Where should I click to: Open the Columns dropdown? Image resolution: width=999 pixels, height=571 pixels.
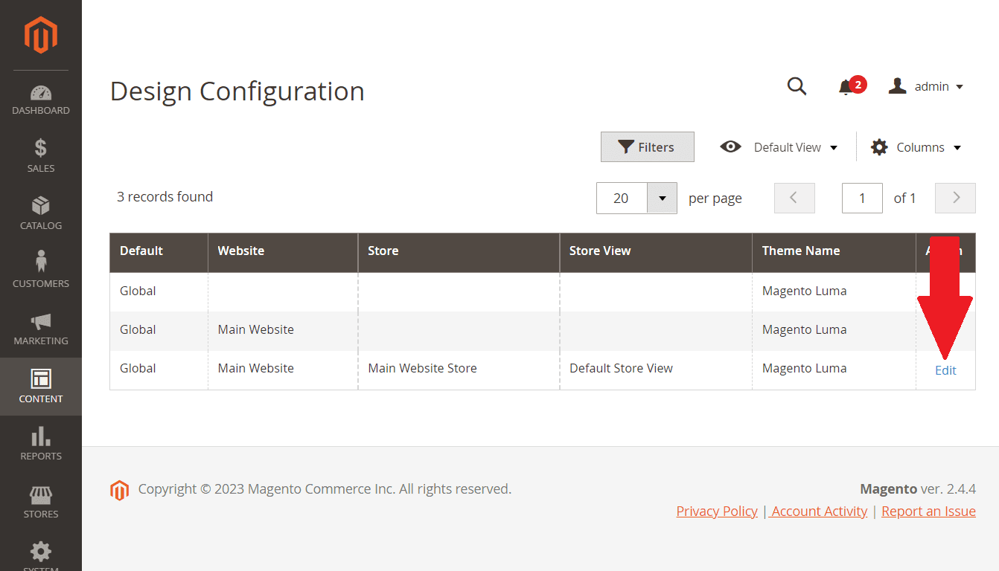click(x=916, y=147)
